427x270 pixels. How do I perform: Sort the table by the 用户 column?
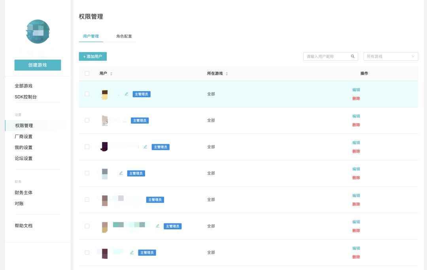[111, 74]
